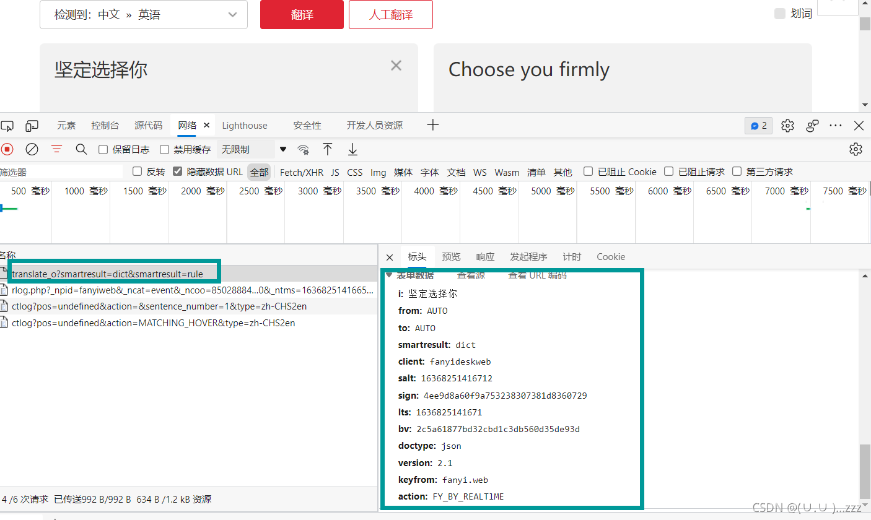Open DevTools more options ellipsis
The image size is (871, 520).
coord(836,126)
